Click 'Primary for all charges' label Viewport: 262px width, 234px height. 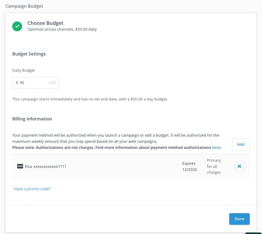[x=214, y=166]
